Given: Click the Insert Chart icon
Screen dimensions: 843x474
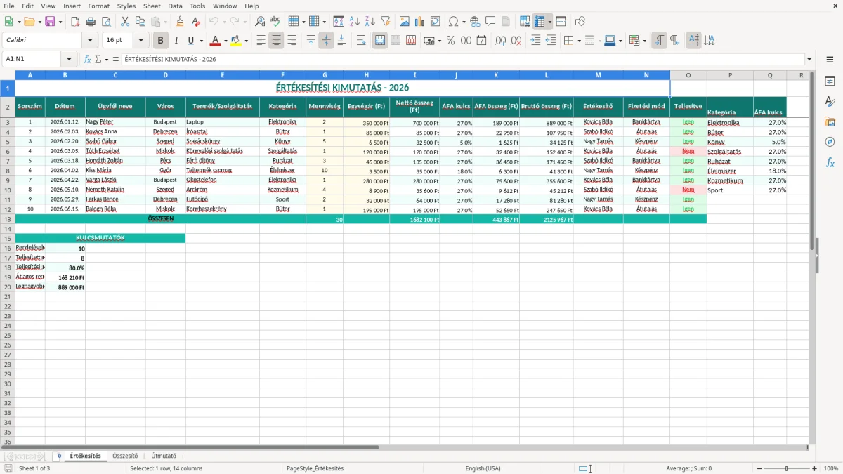Looking at the screenshot, I should point(420,22).
